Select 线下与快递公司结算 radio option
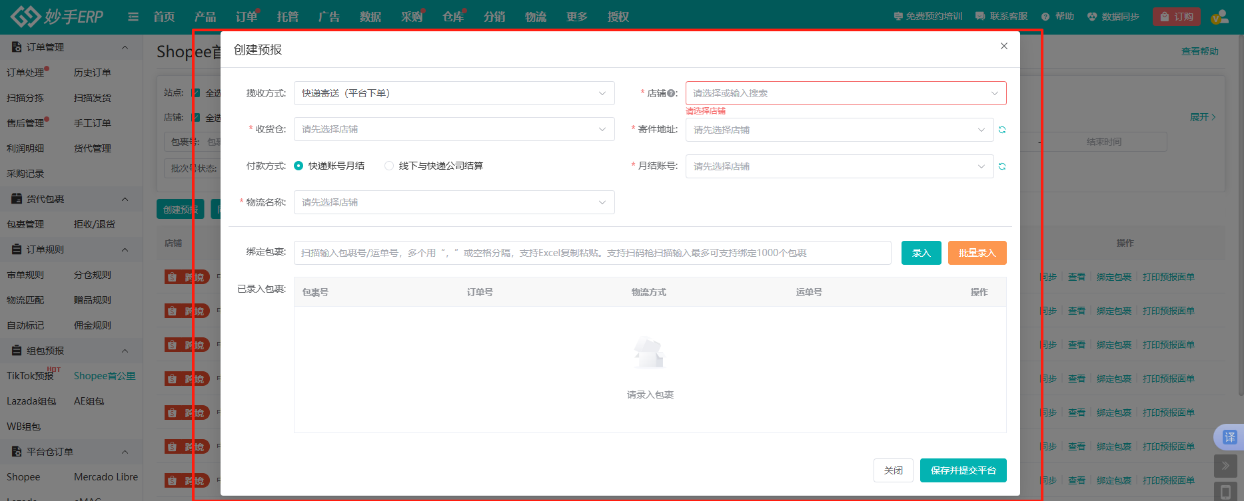The width and height of the screenshot is (1244, 501). point(389,166)
